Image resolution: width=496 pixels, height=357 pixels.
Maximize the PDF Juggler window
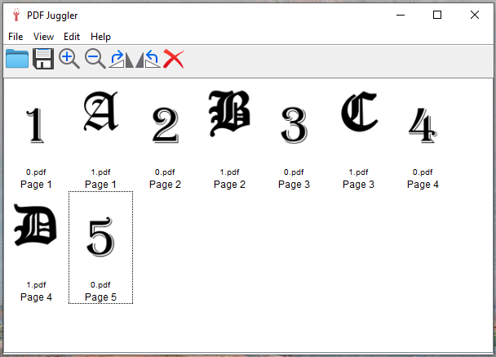coord(437,15)
